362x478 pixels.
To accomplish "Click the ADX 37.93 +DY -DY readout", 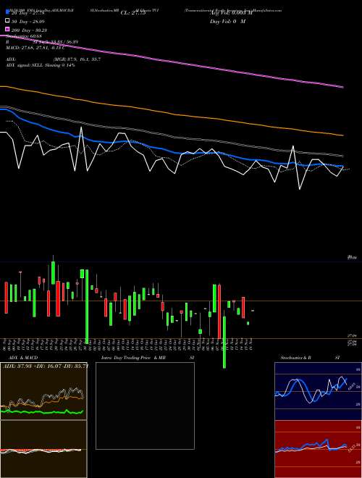I will click(45, 366).
